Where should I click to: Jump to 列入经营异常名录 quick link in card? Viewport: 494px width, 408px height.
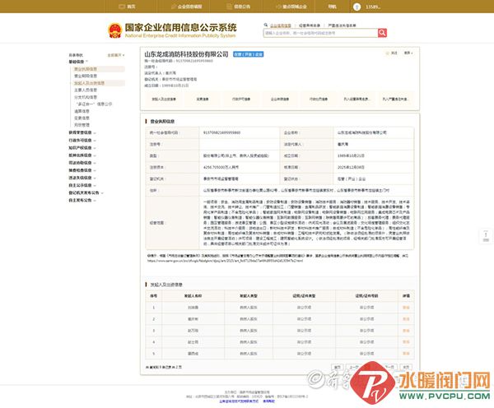[357, 100]
